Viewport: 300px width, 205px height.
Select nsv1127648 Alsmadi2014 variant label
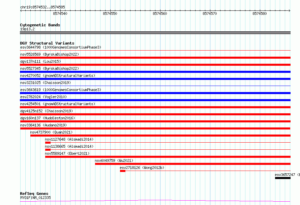[69, 139]
